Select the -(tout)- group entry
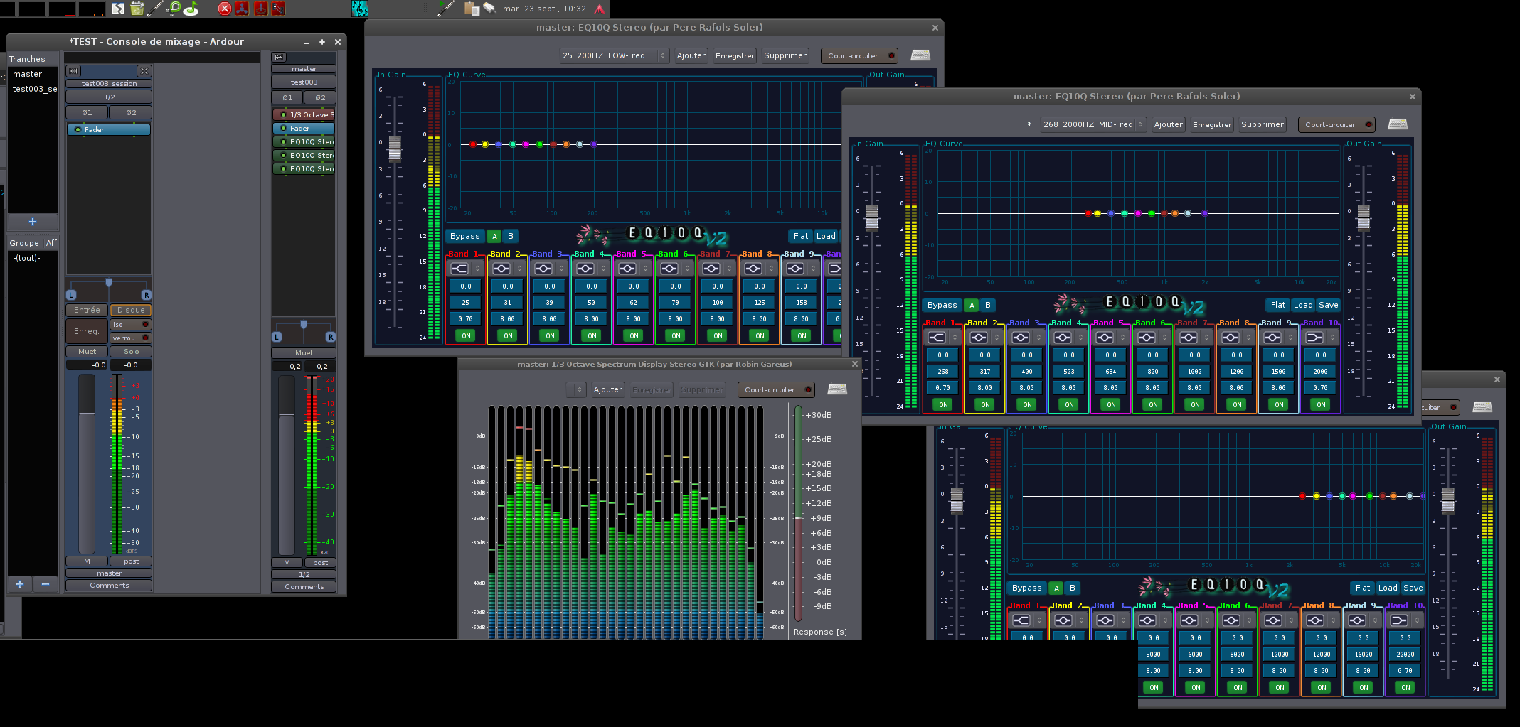This screenshot has height=727, width=1520. click(26, 258)
